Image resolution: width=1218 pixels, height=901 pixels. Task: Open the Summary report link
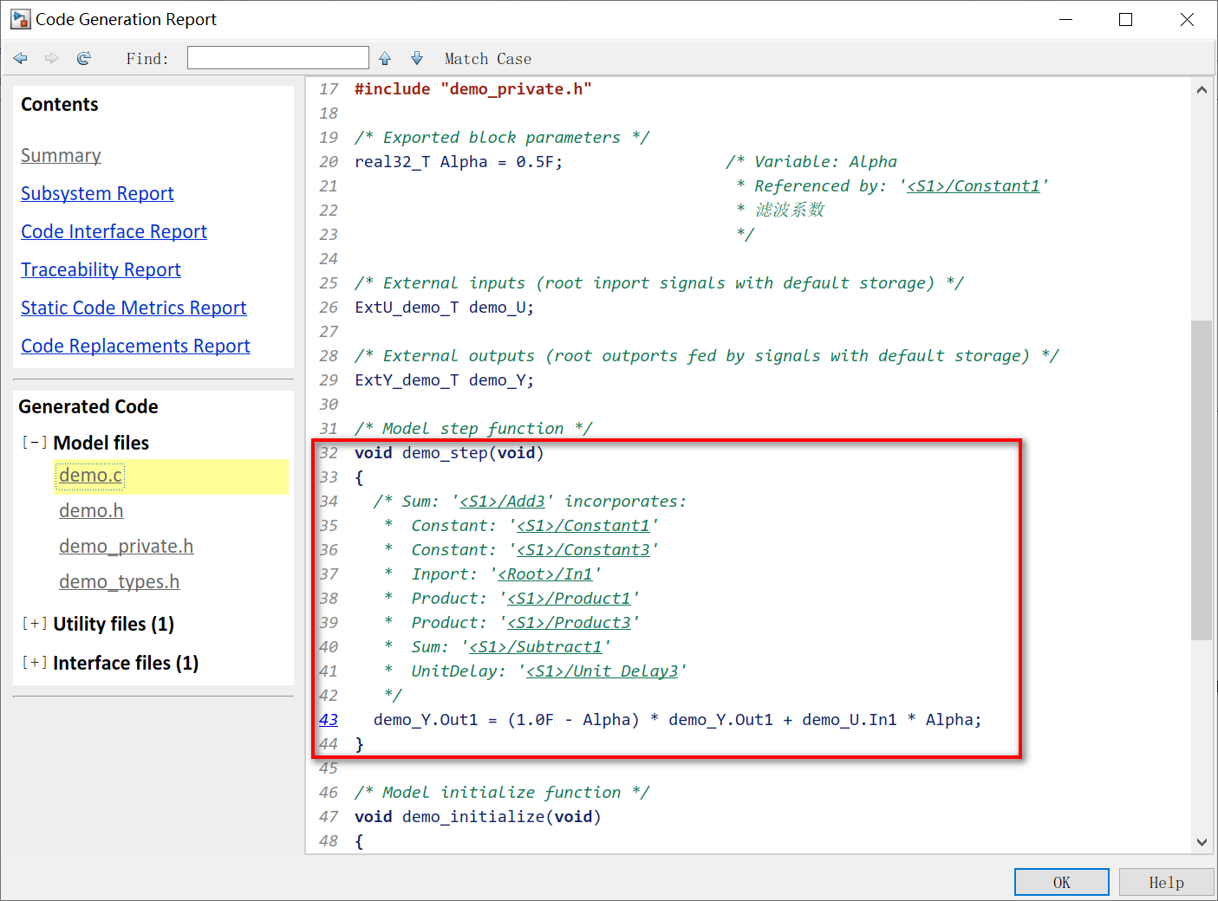[x=61, y=155]
